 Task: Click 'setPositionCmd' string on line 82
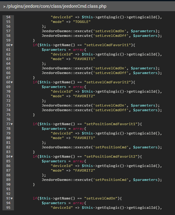(x=111, y=147)
